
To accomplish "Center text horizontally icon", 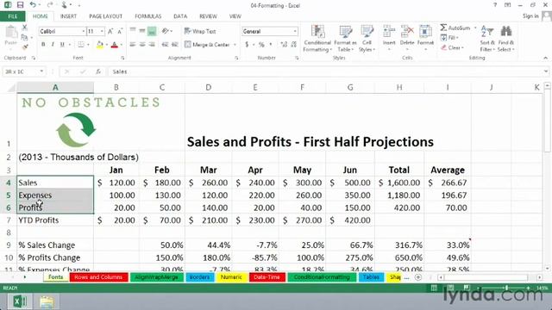I will click(x=142, y=45).
